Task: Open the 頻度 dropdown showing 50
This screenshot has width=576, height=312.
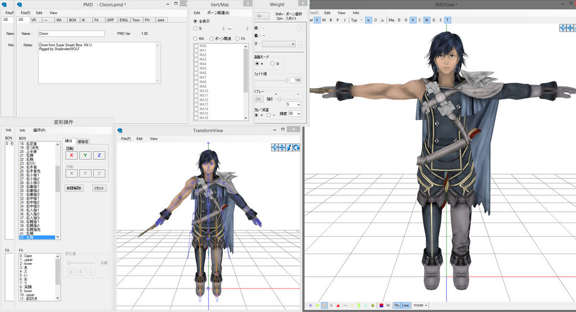Action: point(295,114)
